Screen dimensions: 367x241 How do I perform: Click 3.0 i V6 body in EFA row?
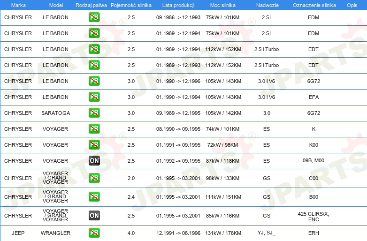point(267,97)
